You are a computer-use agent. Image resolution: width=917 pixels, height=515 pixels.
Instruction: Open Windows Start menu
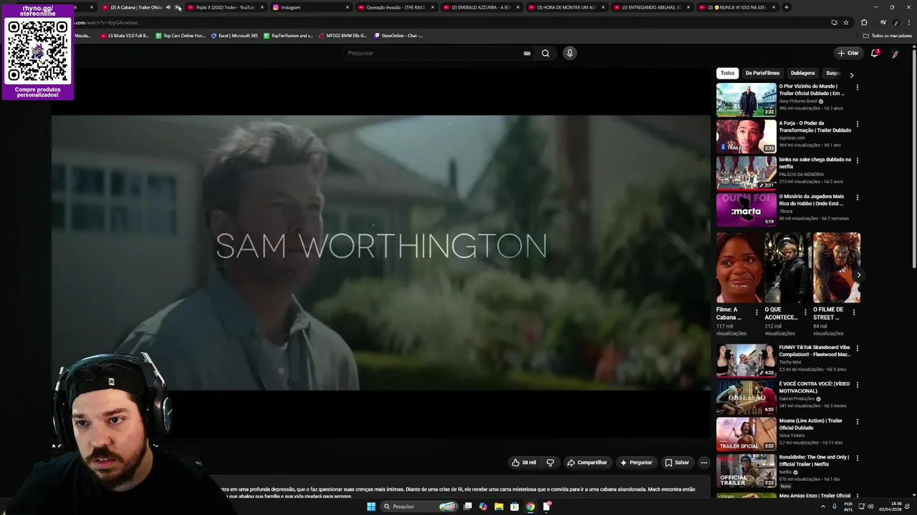(x=371, y=506)
